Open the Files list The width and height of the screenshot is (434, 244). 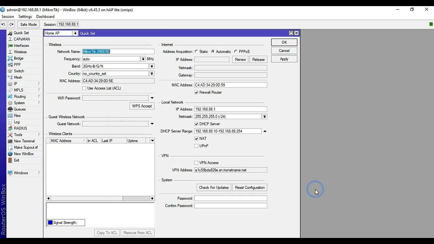pos(17,116)
